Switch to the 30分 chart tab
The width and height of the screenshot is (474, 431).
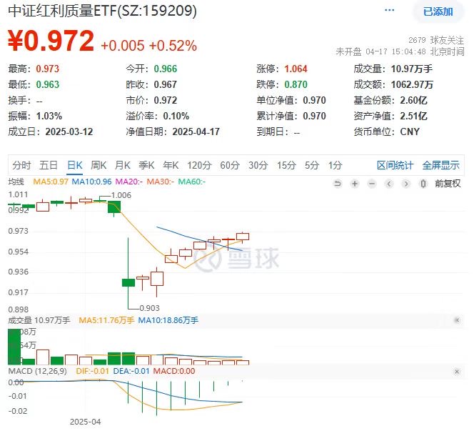(258, 165)
